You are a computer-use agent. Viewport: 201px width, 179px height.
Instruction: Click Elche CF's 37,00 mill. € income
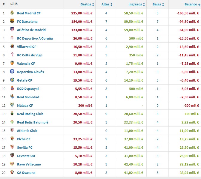[x=134, y=139]
